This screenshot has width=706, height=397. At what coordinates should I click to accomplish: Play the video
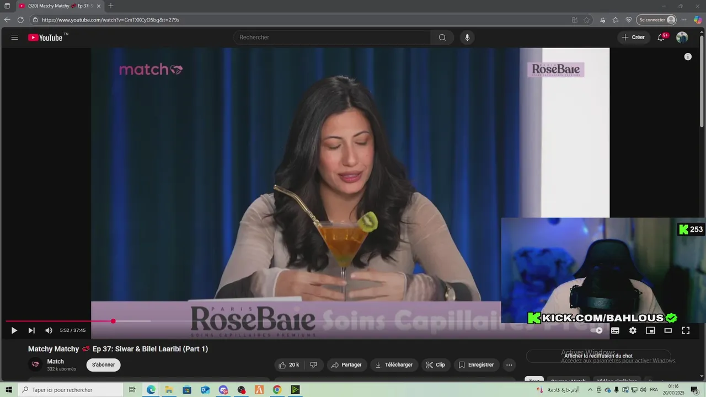coord(14,330)
